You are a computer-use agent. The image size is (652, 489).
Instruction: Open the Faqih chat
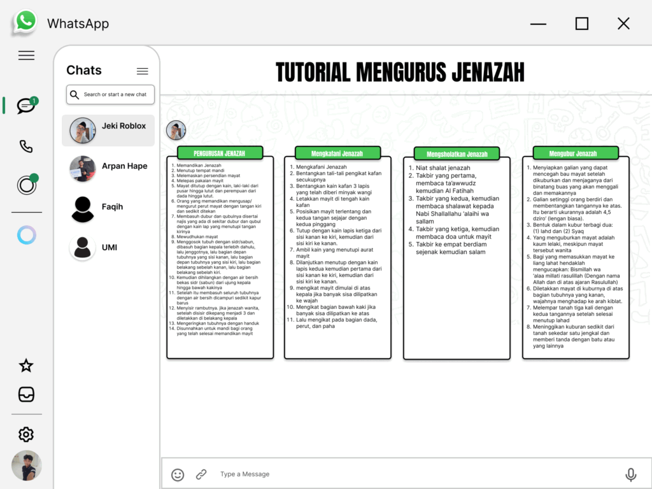pyautogui.click(x=108, y=208)
